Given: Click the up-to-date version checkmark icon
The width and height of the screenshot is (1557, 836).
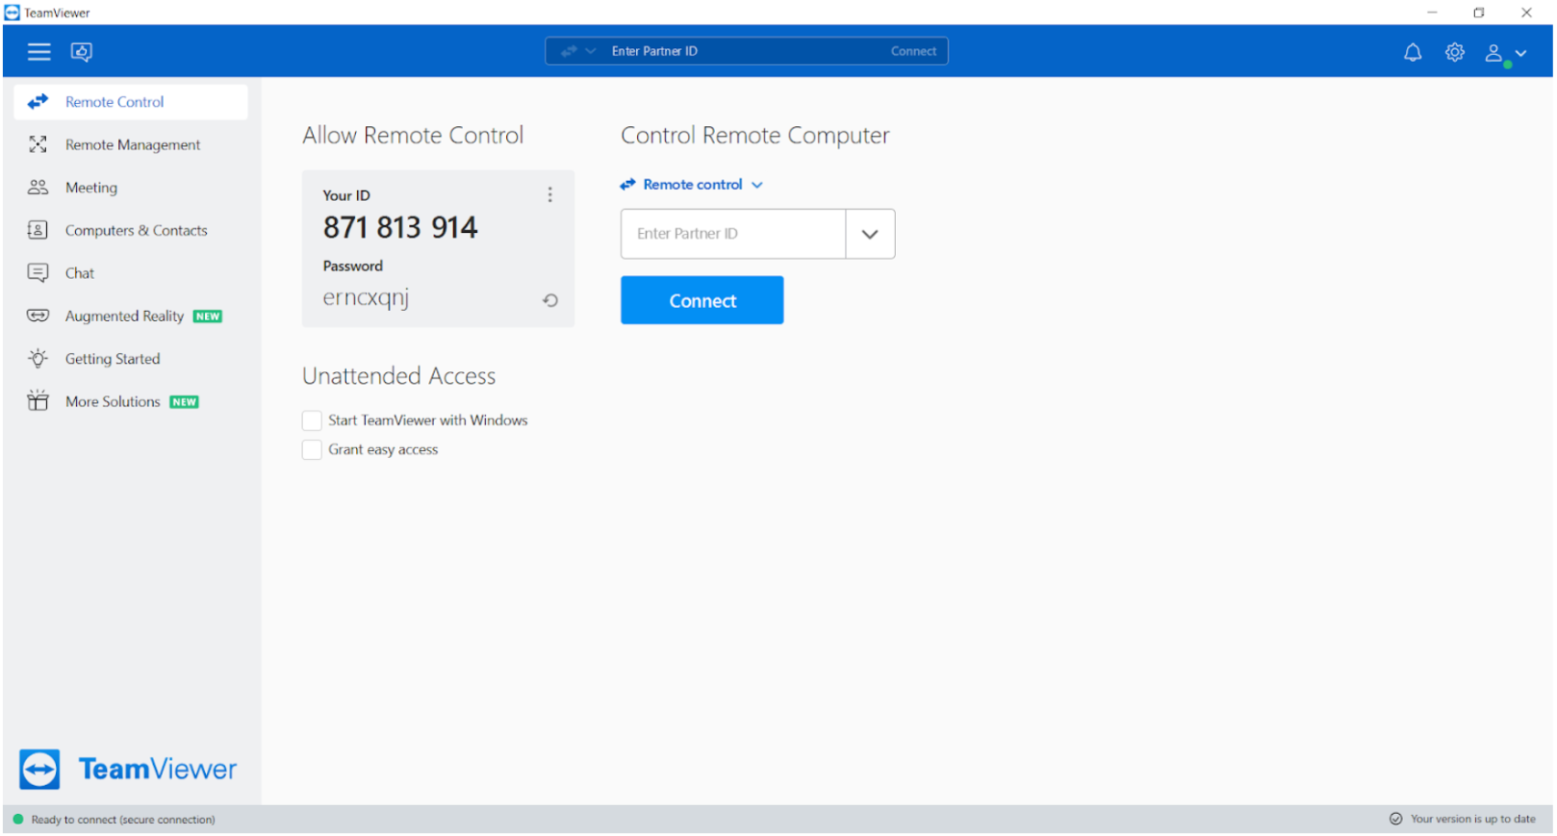Looking at the screenshot, I should point(1395,820).
